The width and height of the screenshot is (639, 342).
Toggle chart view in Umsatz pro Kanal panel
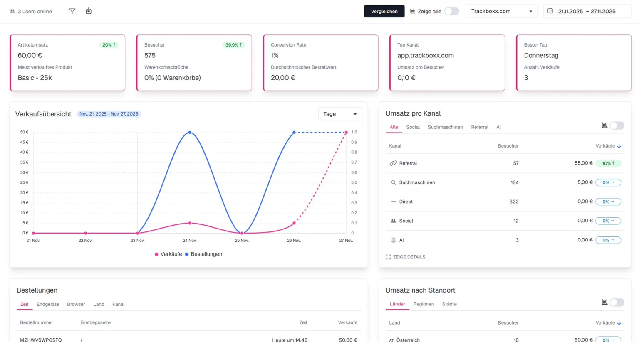617,125
